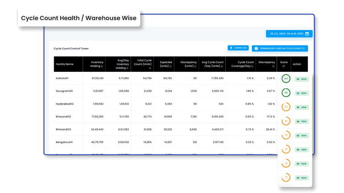Click the Discrepancy (Units) column filter icon
The image size is (344, 193).
[195, 67]
